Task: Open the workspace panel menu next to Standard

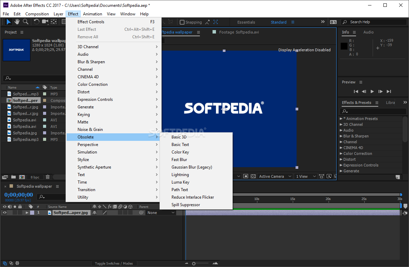Action: click(293, 22)
